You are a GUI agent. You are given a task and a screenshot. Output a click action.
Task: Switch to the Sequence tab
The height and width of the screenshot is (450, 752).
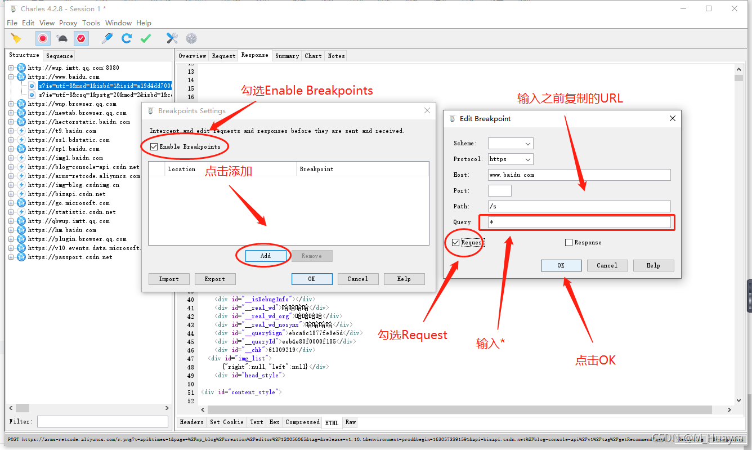pos(60,56)
